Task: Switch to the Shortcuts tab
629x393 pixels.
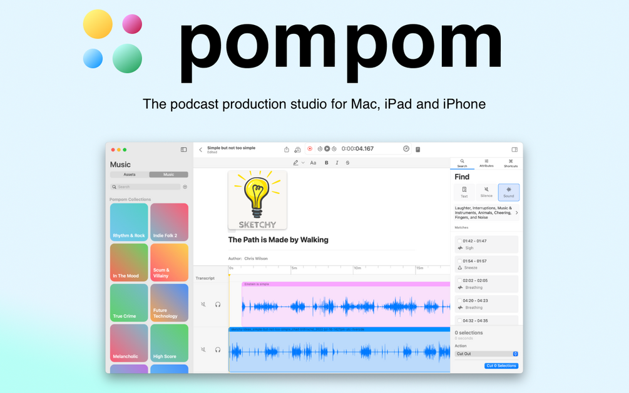Action: coord(511,163)
